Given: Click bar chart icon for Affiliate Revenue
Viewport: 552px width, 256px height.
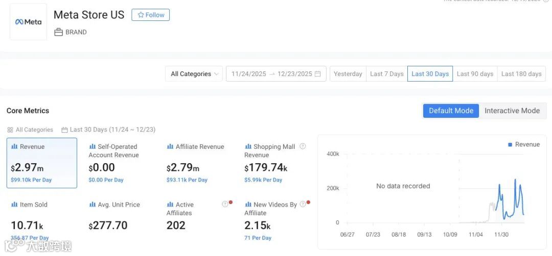Looking at the screenshot, I should (170, 146).
